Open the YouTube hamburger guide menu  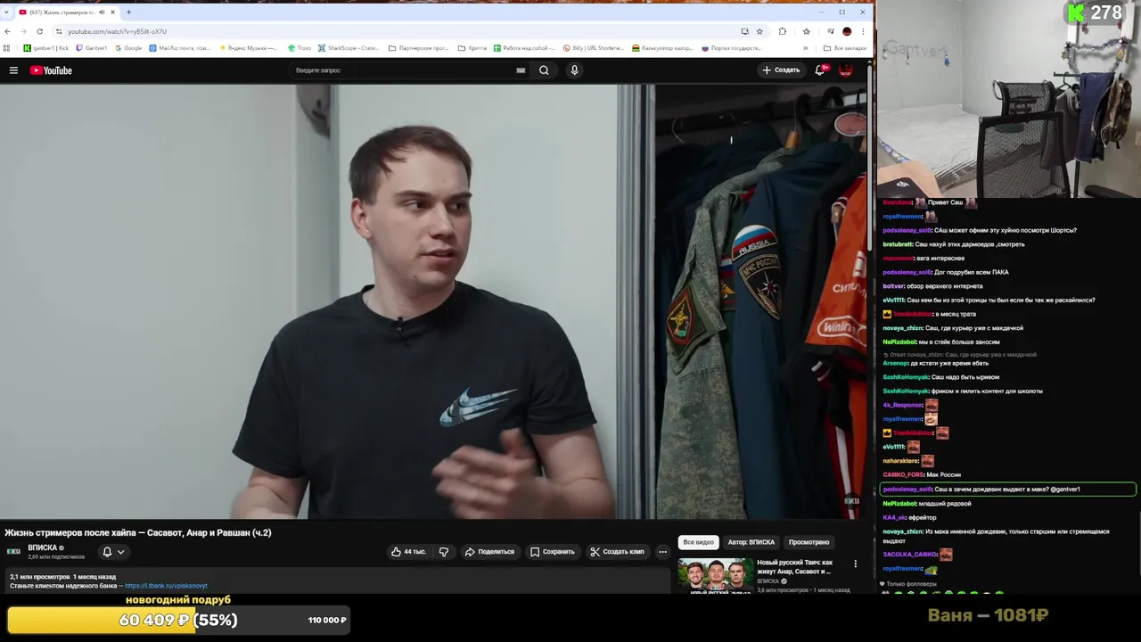point(13,70)
